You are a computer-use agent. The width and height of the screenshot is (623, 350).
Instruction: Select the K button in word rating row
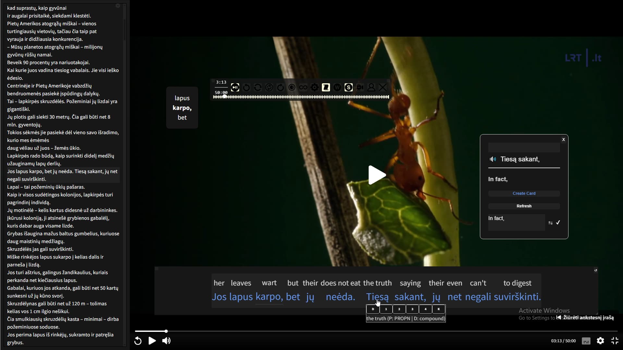[x=439, y=309]
